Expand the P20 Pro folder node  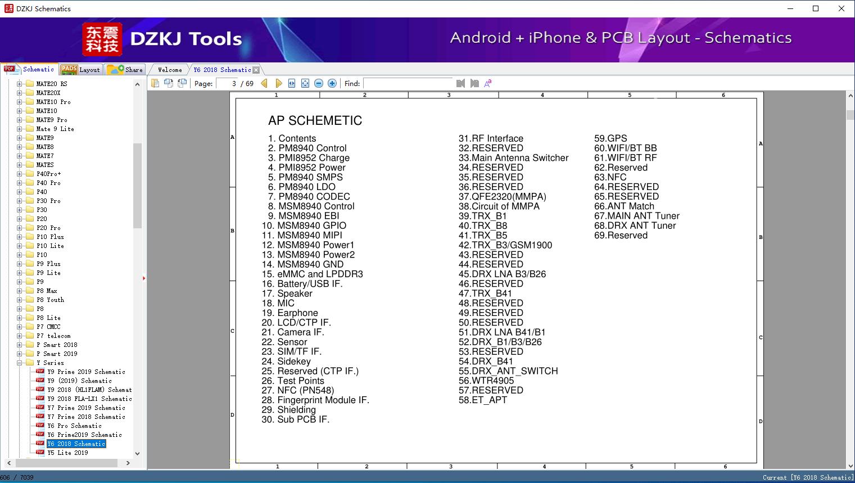click(20, 228)
